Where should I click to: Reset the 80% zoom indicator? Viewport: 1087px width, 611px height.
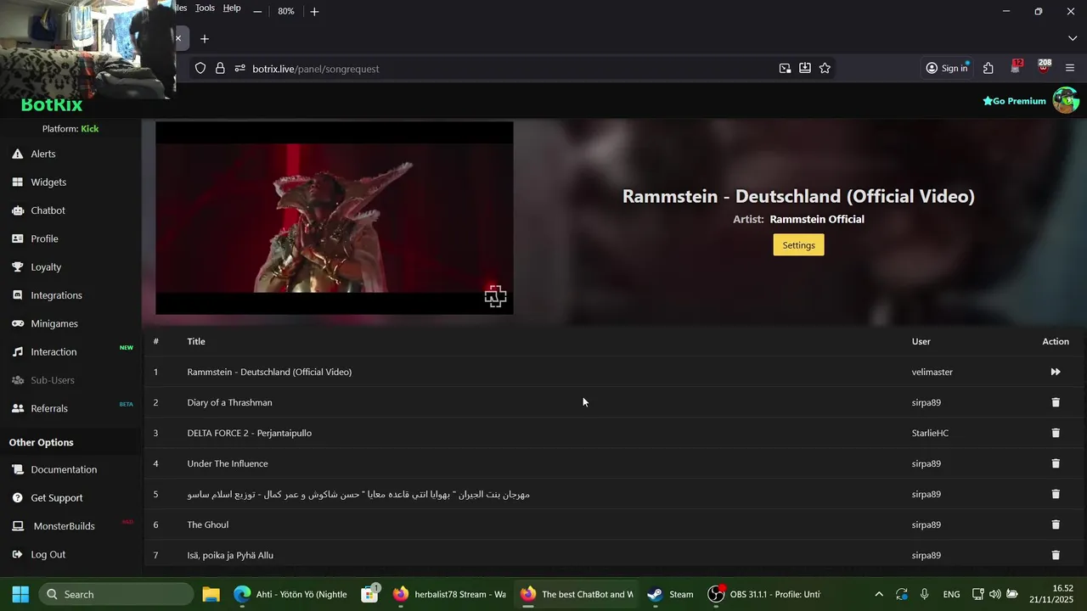click(286, 11)
